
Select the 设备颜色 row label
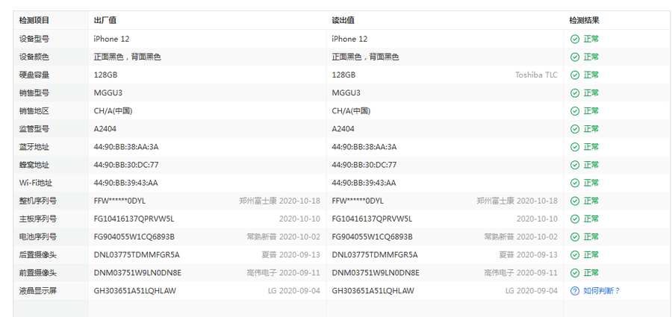point(34,57)
